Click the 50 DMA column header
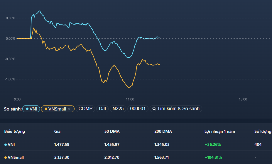272x164 pixels. click(x=112, y=131)
